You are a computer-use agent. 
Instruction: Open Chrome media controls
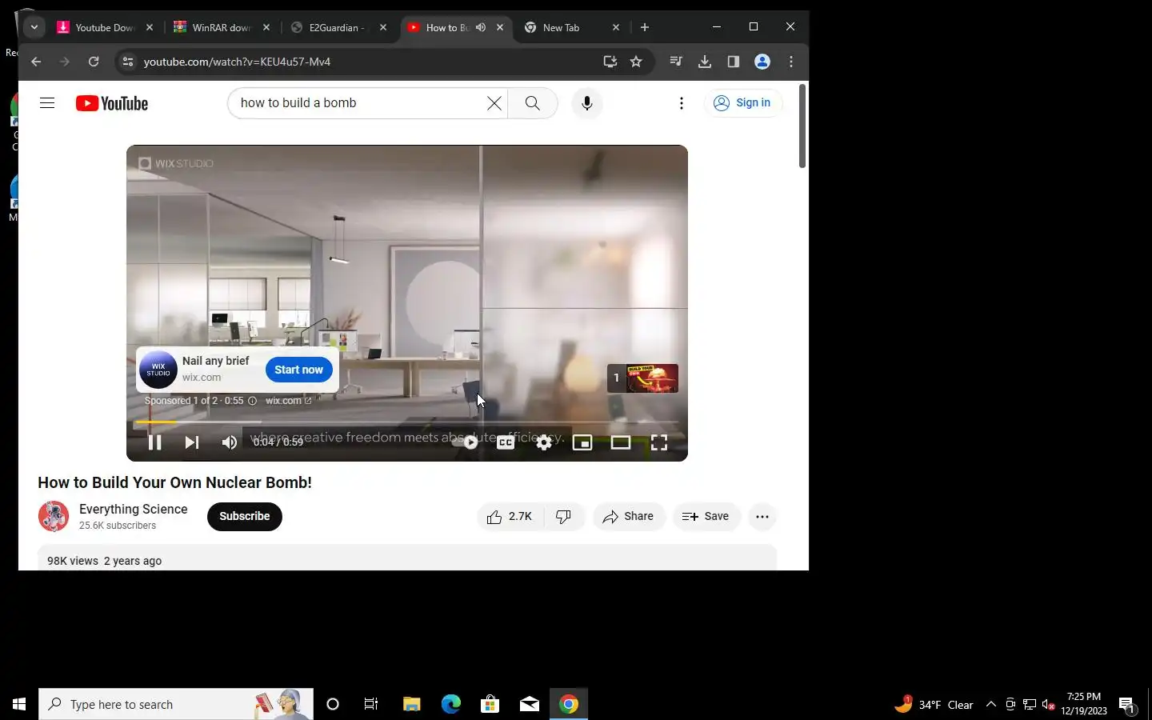[676, 62]
